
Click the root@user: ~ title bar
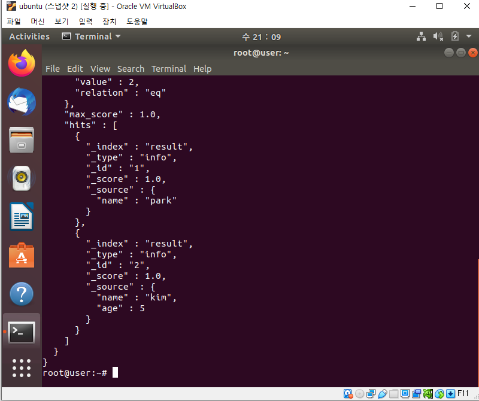pos(261,53)
